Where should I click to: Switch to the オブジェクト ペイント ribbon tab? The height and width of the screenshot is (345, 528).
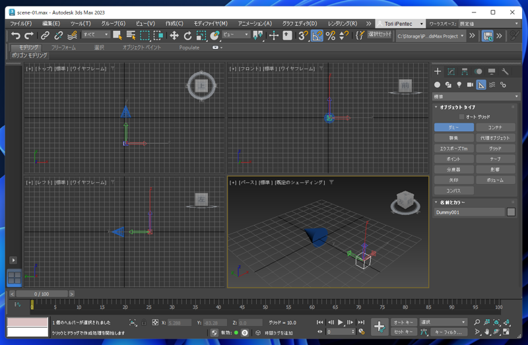[x=142, y=47]
